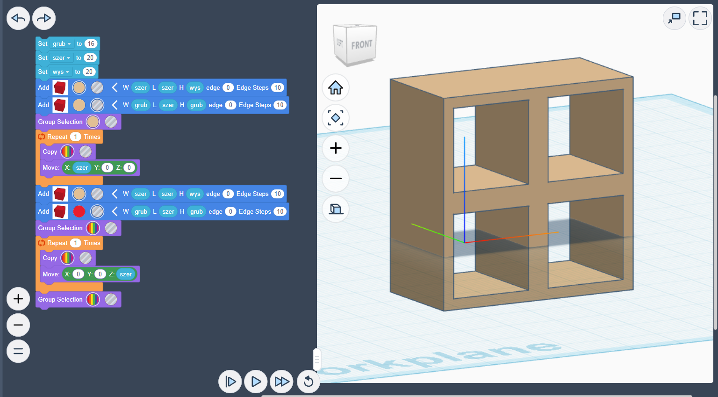The height and width of the screenshot is (397, 718).
Task: Zoom out the 3D viewport
Action: click(x=336, y=179)
